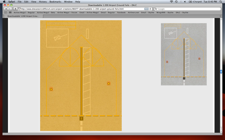Go to Facebook bookmark
This screenshot has height=140, width=225.
point(121,13)
